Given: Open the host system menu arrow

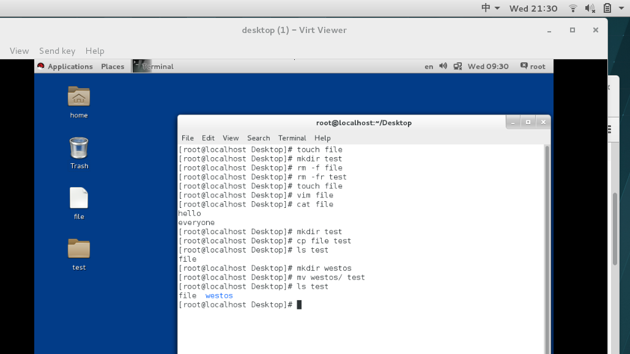Looking at the screenshot, I should pos(621,8).
